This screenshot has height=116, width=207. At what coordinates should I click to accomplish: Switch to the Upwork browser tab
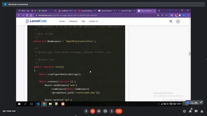pos(47,11)
